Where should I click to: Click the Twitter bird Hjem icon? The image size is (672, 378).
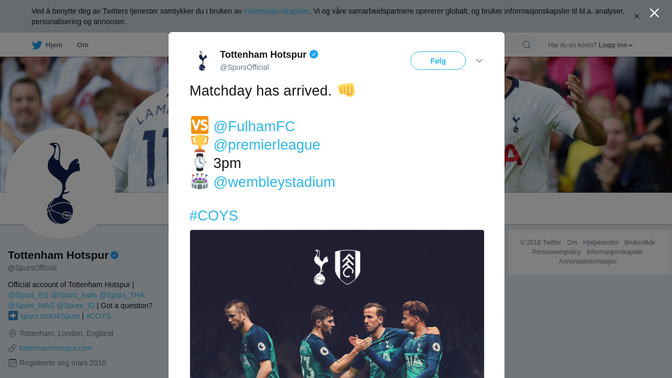(37, 45)
